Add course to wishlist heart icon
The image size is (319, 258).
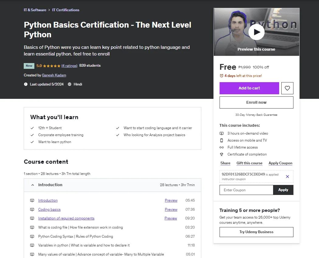click(287, 88)
